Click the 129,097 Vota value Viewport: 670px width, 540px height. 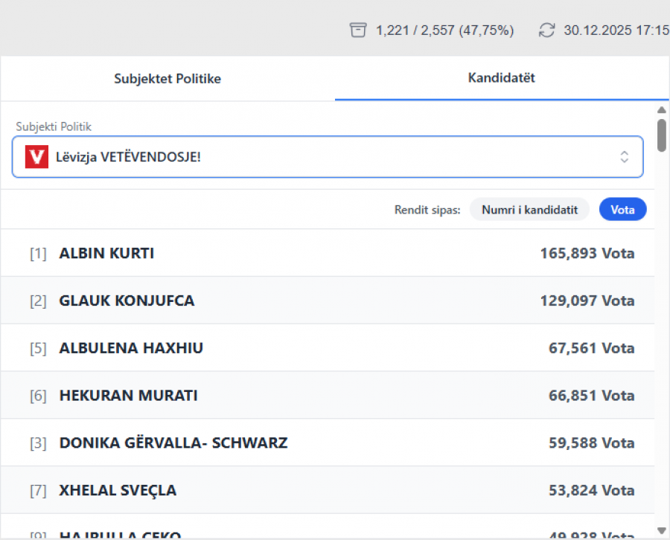tap(587, 300)
